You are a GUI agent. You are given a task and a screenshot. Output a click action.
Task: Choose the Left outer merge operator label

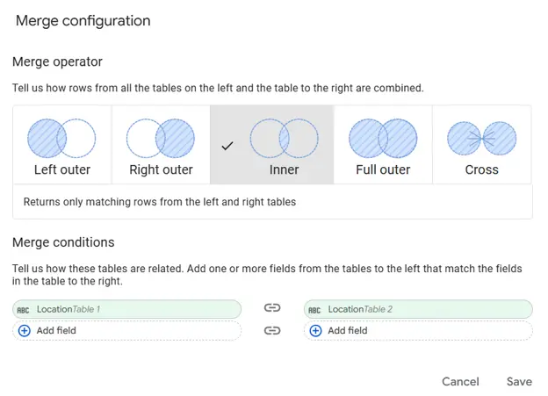pos(62,170)
